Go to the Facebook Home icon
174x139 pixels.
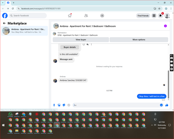70,16
